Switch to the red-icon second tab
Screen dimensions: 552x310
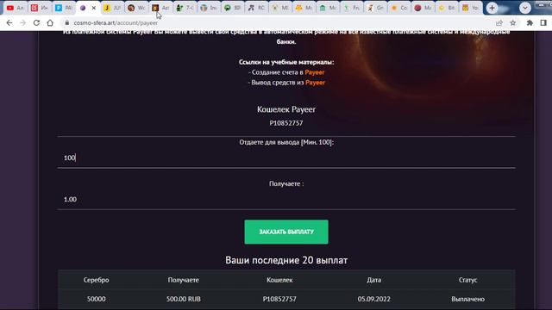pyautogui.click(x=39, y=8)
